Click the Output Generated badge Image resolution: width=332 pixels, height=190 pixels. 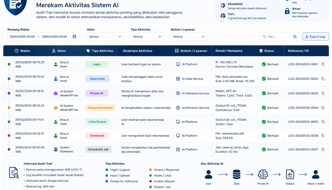100,108
